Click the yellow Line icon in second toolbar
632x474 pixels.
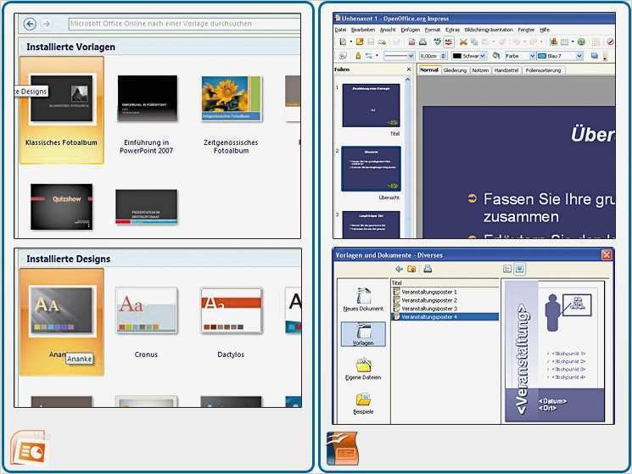point(358,56)
